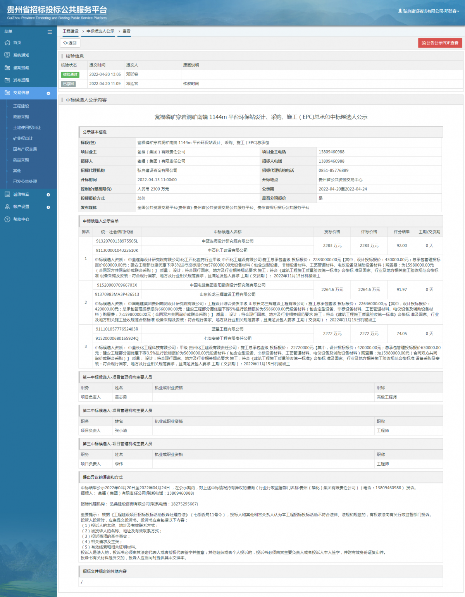Click the list icon beside 诚信档案
The height and width of the screenshot is (597, 465).
click(7, 194)
